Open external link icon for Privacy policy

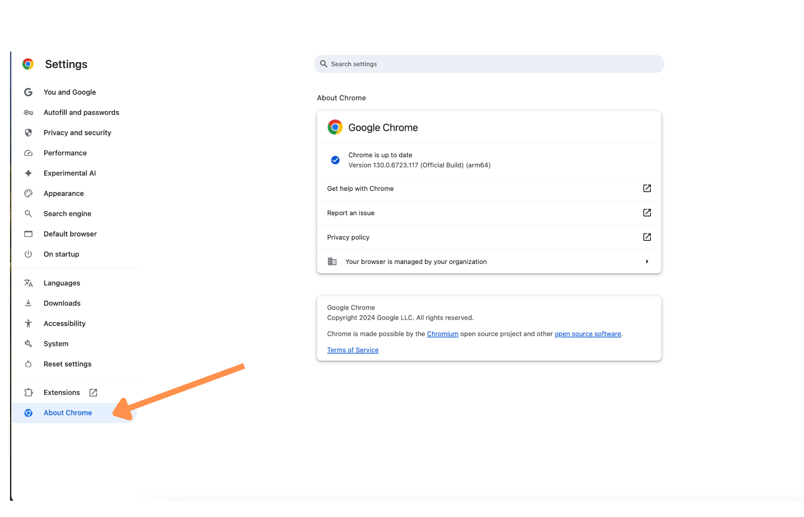(647, 237)
